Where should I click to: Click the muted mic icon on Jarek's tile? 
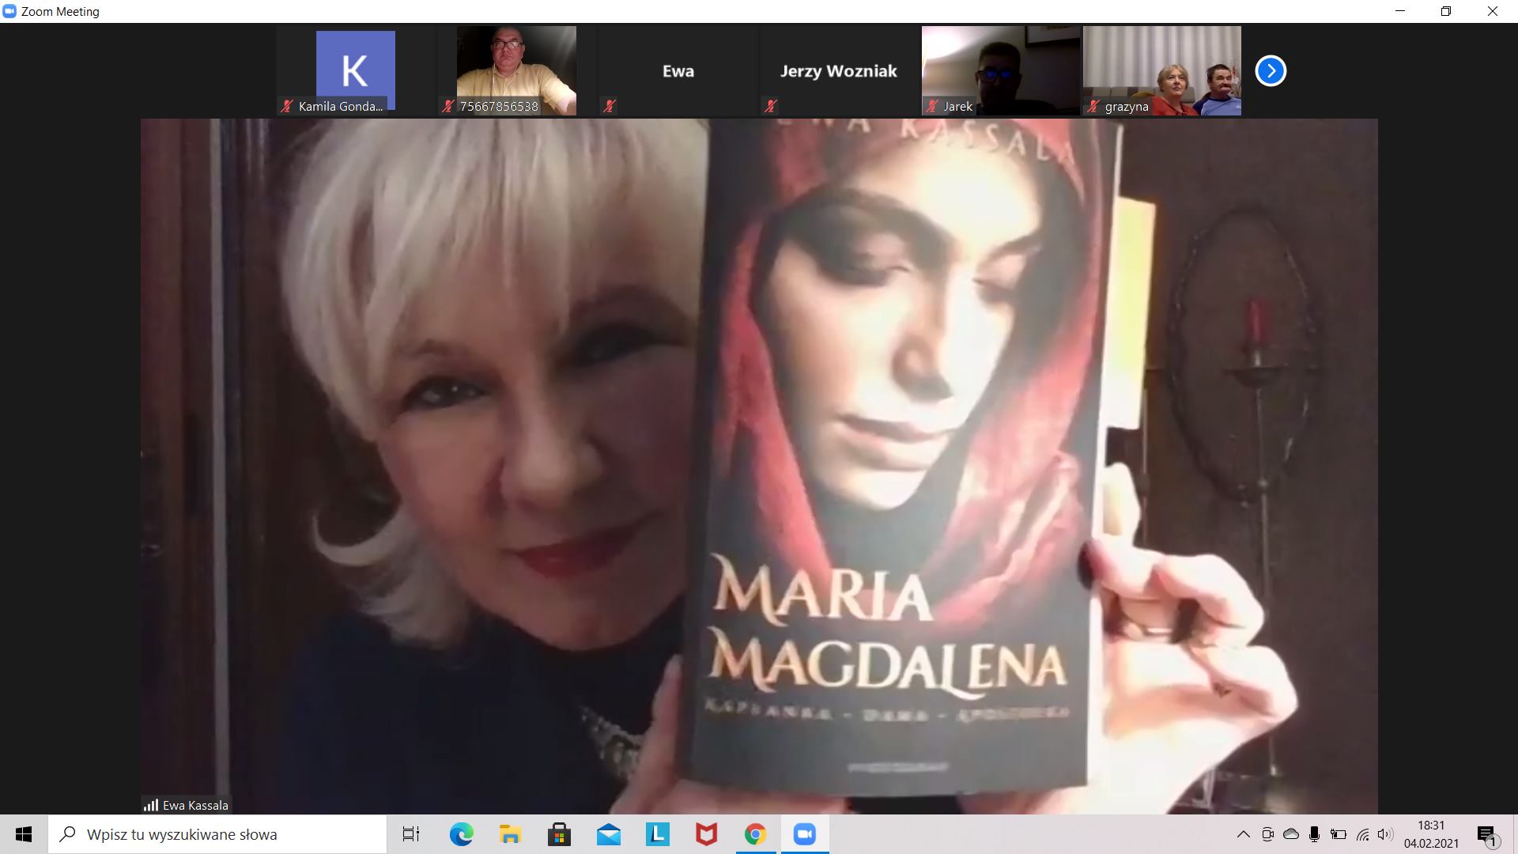click(932, 106)
